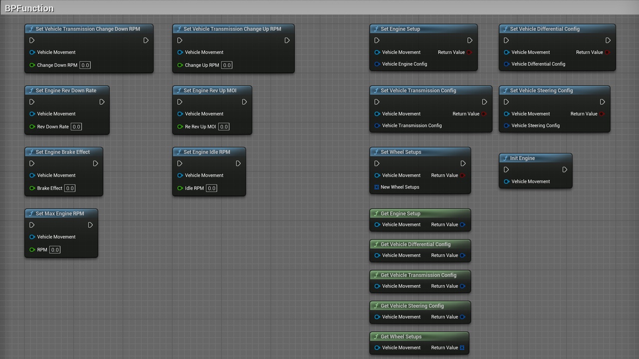Click input exec pin on Set Vehicle Transmission Change Up RPM
The image size is (639, 359).
180,40
